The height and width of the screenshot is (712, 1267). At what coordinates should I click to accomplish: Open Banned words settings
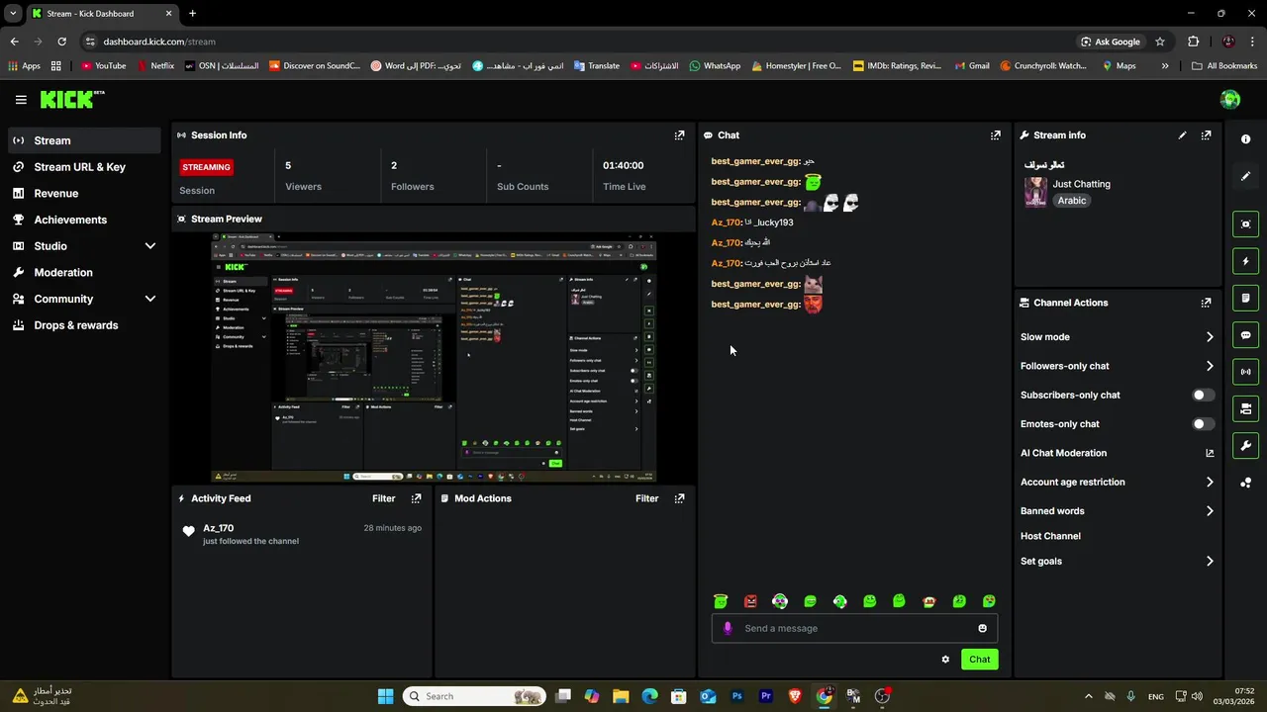[1117, 511]
